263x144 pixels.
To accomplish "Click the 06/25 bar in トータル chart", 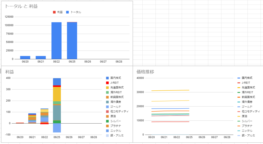I will (x=72, y=41).
